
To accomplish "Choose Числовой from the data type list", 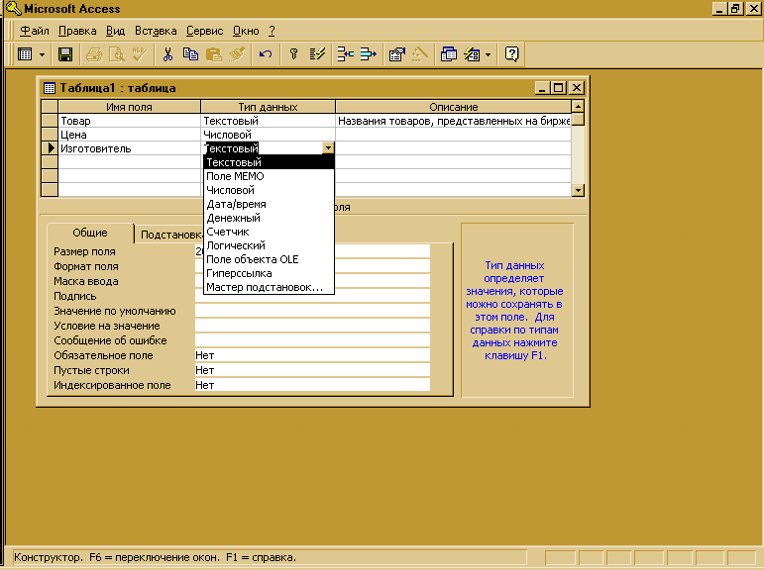I will click(269, 190).
